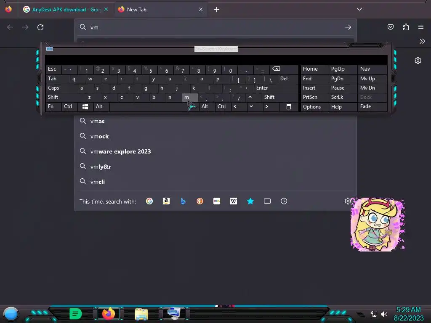This screenshot has width=431, height=323.
Task: Open Firefox from the taskbar
Action: tap(109, 313)
